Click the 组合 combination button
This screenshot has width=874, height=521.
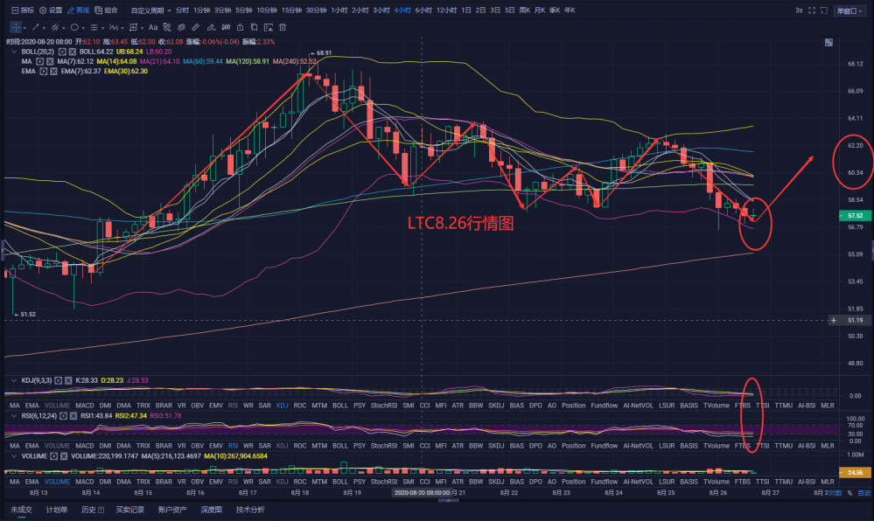[106, 10]
